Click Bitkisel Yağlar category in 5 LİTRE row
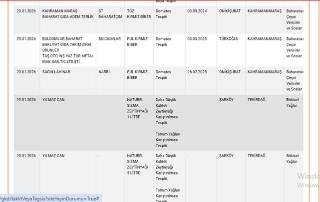 [292, 159]
